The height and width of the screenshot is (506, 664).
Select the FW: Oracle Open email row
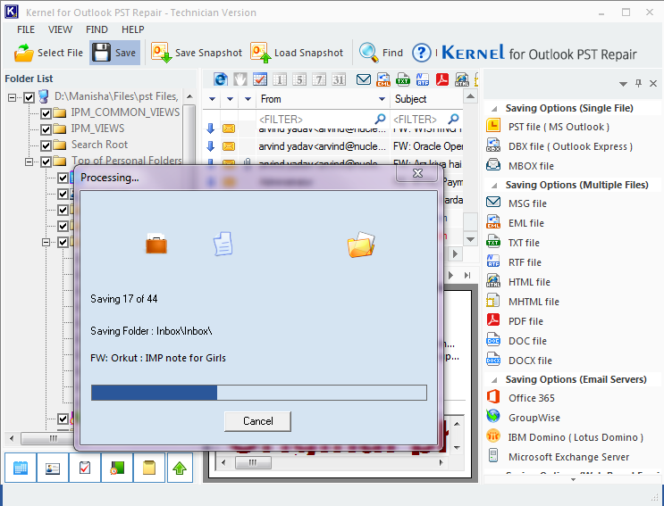point(332,146)
